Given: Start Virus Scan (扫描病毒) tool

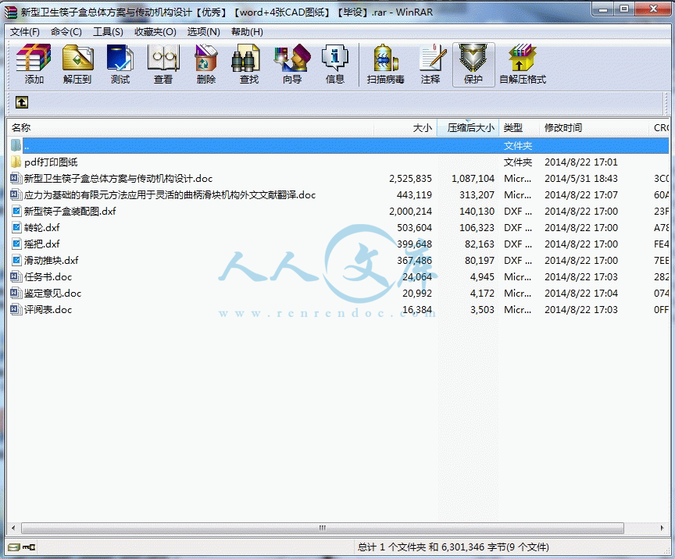Looking at the screenshot, I should point(386,64).
